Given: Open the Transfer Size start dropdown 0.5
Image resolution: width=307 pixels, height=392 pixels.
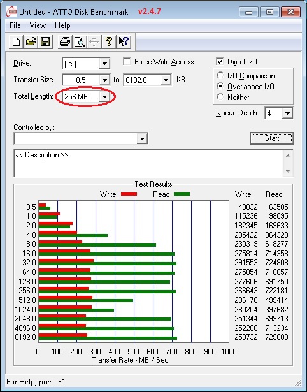Looking at the screenshot, I should coord(104,80).
